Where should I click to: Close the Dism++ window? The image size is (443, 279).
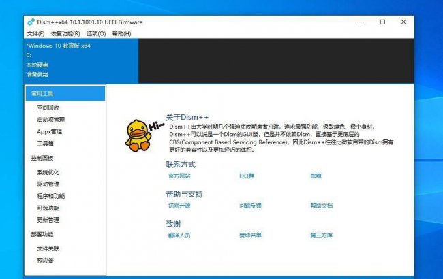click(x=403, y=22)
